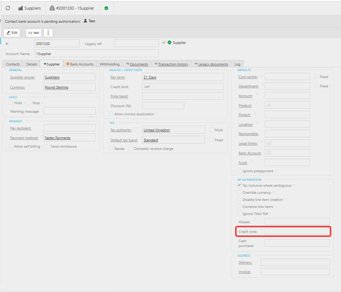Click the bank icon in Bank Account field

(269, 153)
